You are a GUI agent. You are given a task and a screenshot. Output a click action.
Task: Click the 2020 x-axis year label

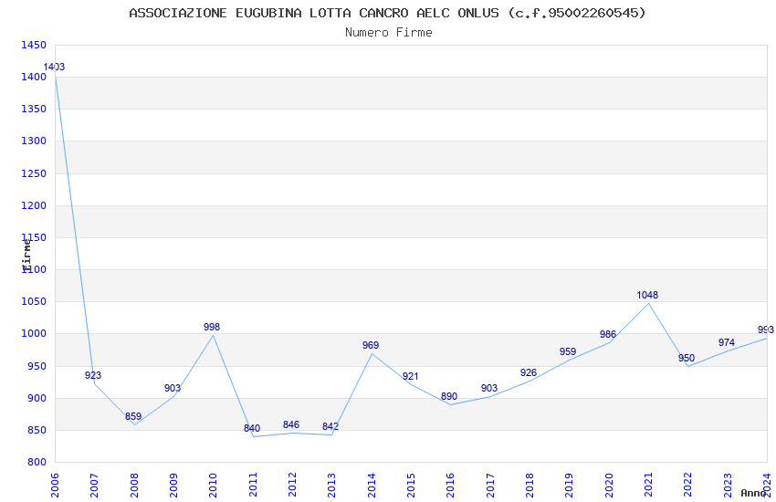click(x=609, y=486)
